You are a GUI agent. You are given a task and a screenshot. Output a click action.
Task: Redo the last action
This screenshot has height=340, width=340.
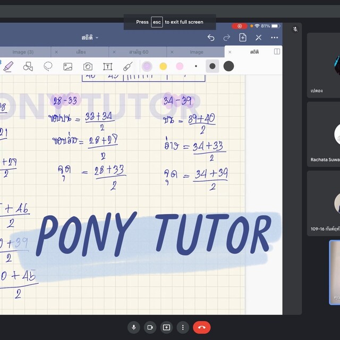[227, 38]
